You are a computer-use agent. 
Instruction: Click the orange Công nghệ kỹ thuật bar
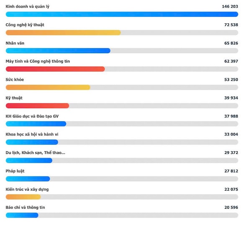63,33
